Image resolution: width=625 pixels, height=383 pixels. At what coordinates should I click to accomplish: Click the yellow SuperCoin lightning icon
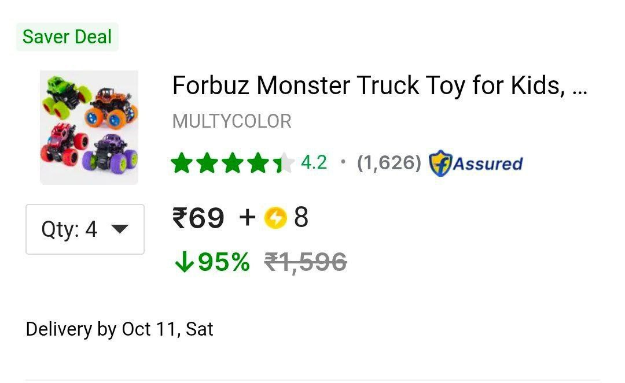[x=275, y=218]
